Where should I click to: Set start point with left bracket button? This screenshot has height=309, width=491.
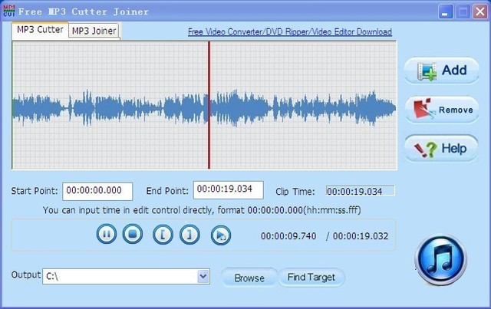tap(163, 235)
